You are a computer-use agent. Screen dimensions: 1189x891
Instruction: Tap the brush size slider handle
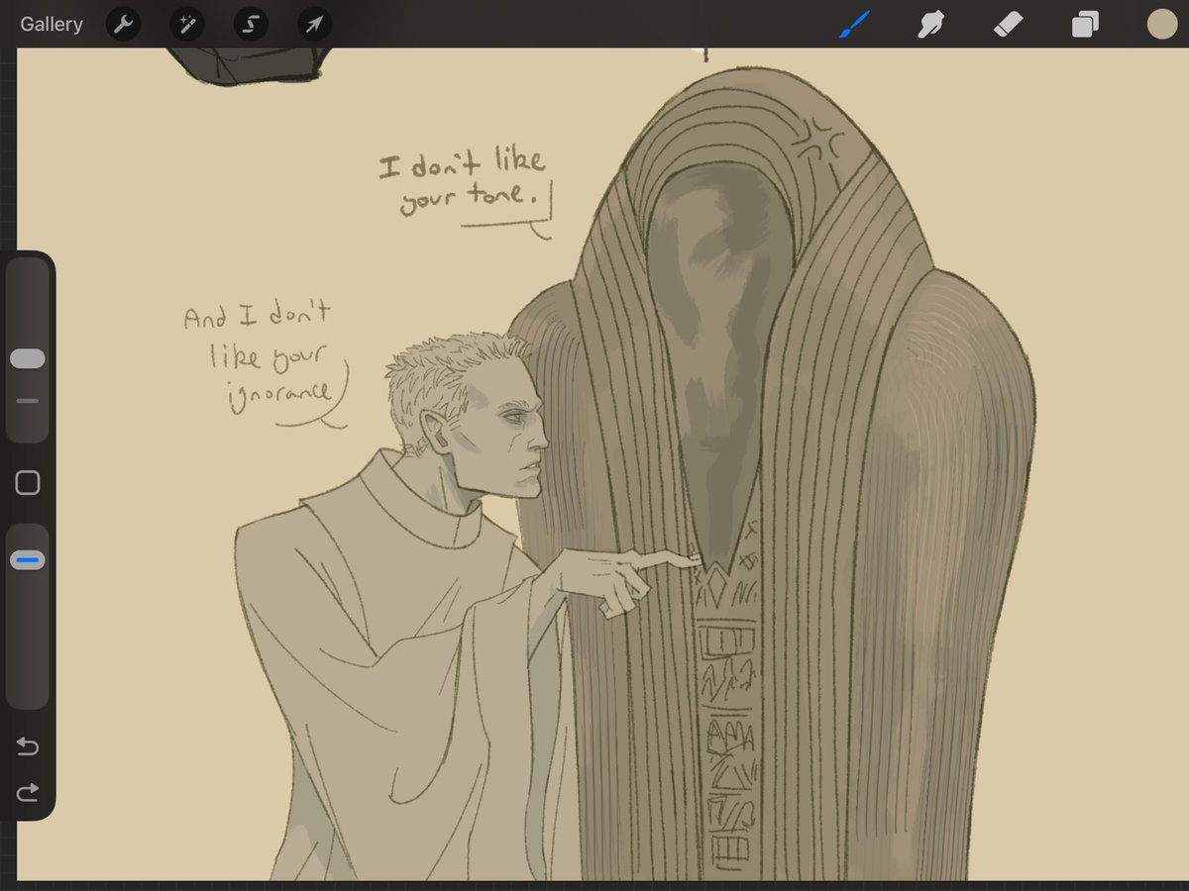pos(28,359)
